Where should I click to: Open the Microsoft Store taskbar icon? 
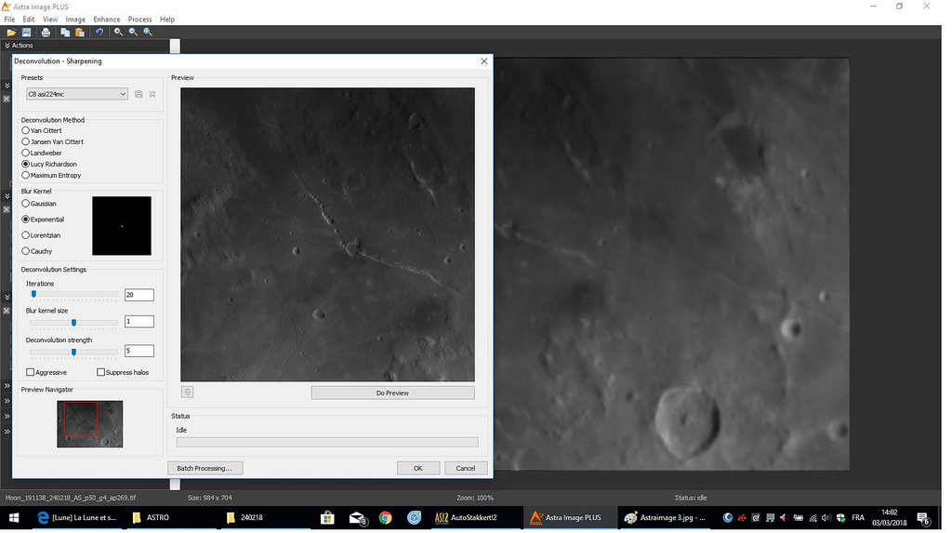coord(327,518)
